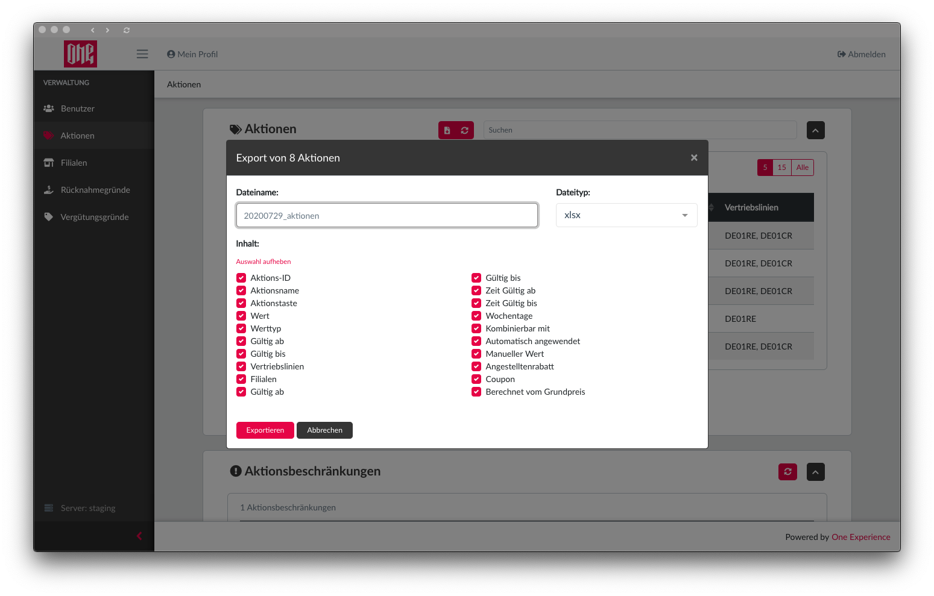
Task: Collapse the Aktionen panel with chevron
Action: coord(816,130)
